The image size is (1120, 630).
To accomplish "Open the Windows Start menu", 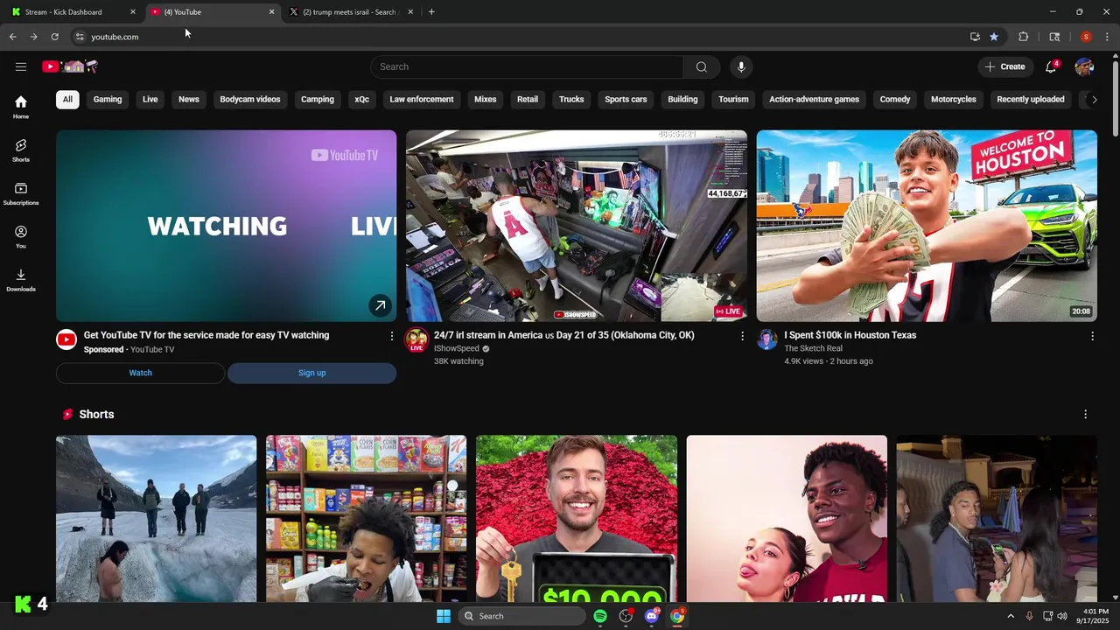I will [444, 616].
